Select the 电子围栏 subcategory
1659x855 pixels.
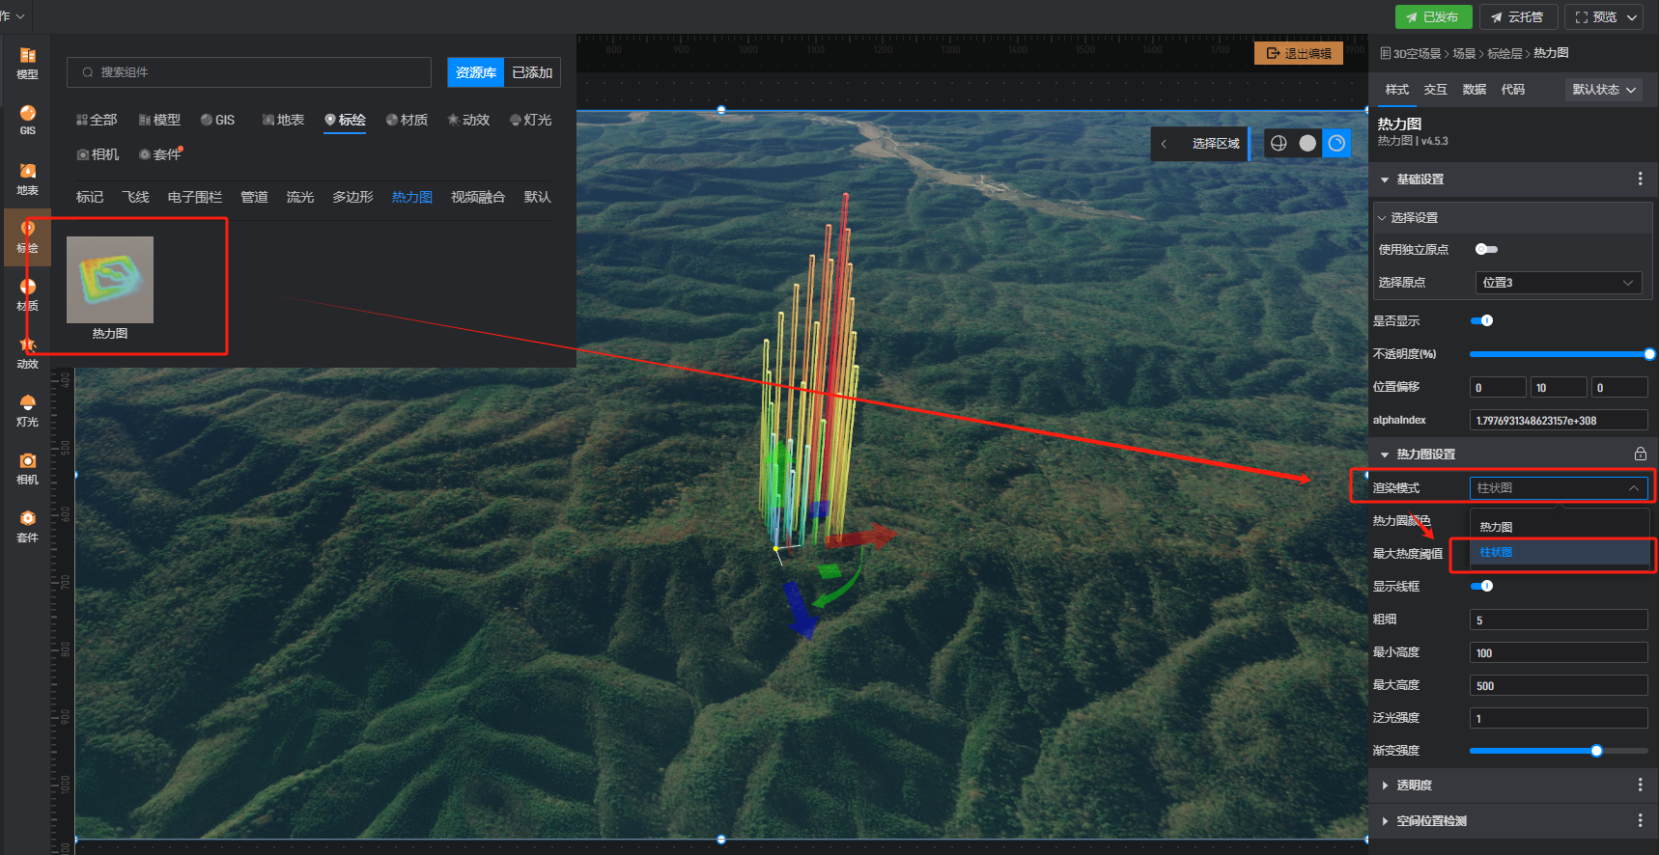point(195,197)
